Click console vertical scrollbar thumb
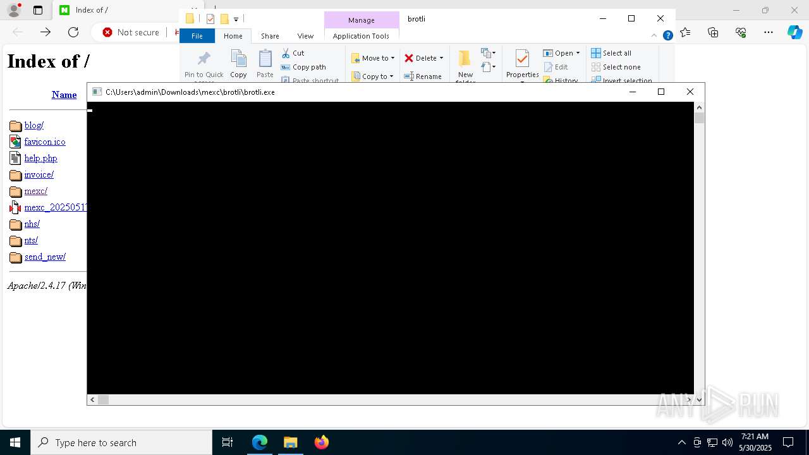The image size is (809, 455). click(x=699, y=118)
